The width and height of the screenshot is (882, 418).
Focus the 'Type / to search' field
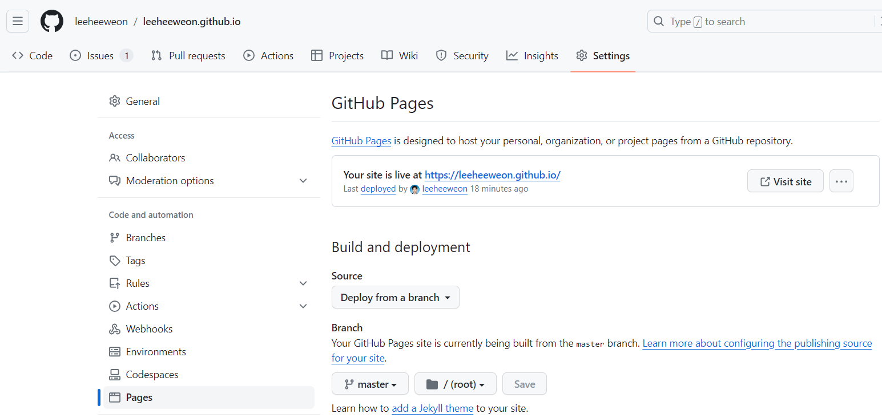point(764,22)
